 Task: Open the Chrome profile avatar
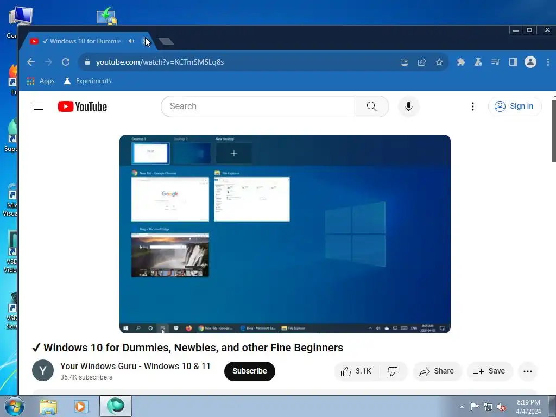click(530, 62)
